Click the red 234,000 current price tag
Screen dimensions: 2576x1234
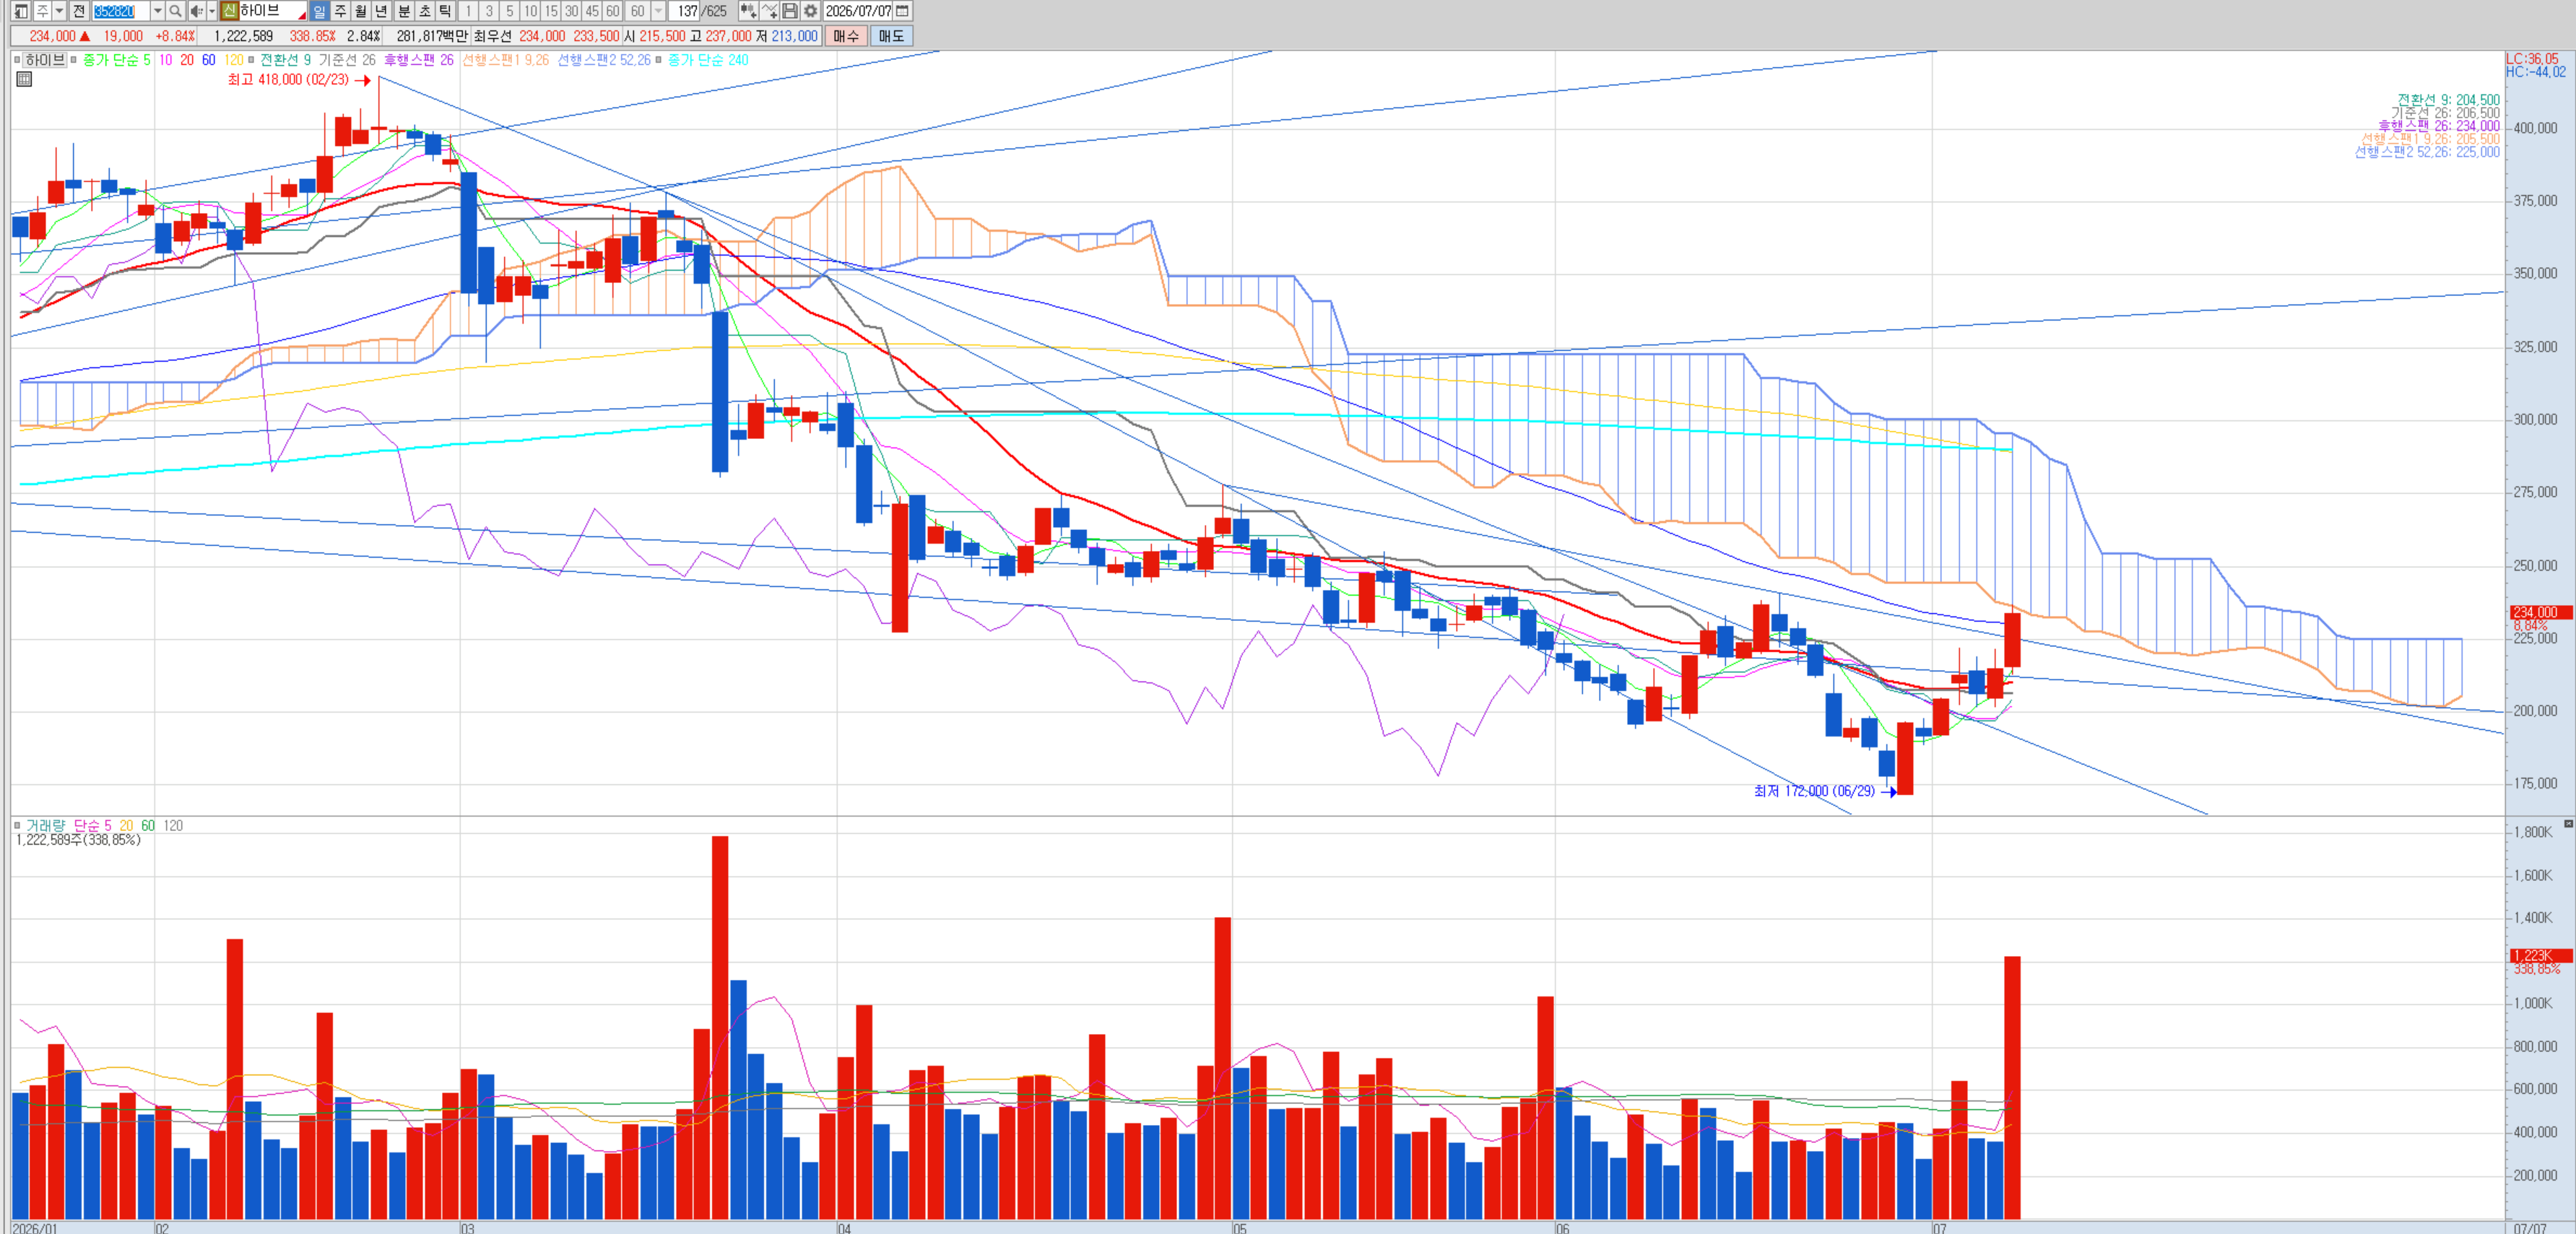click(x=2541, y=612)
